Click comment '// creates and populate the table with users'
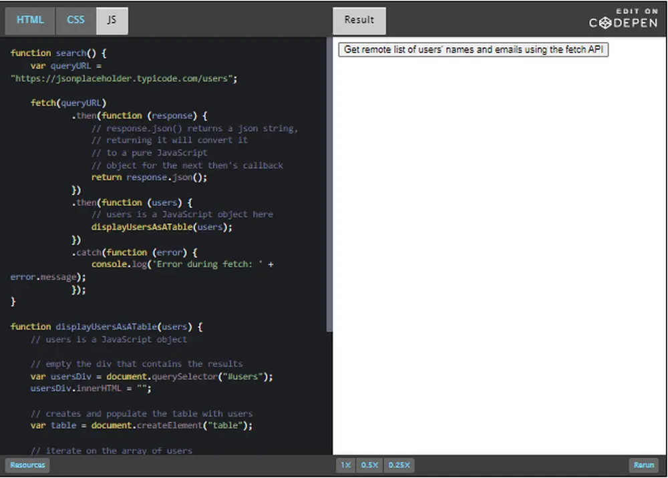Viewport: 668px width, 478px height. (x=142, y=413)
